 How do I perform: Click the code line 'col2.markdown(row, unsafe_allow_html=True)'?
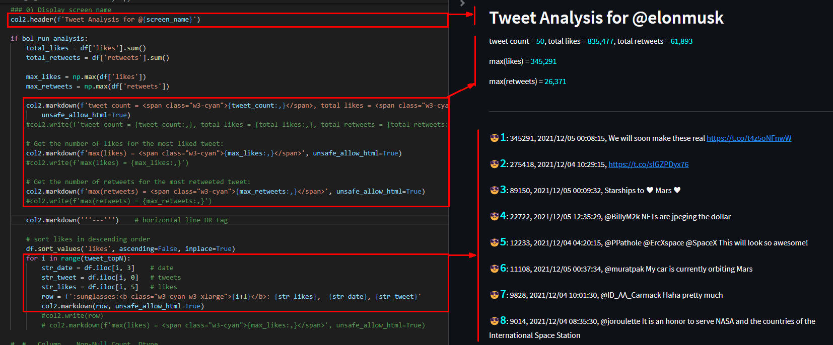pos(123,306)
